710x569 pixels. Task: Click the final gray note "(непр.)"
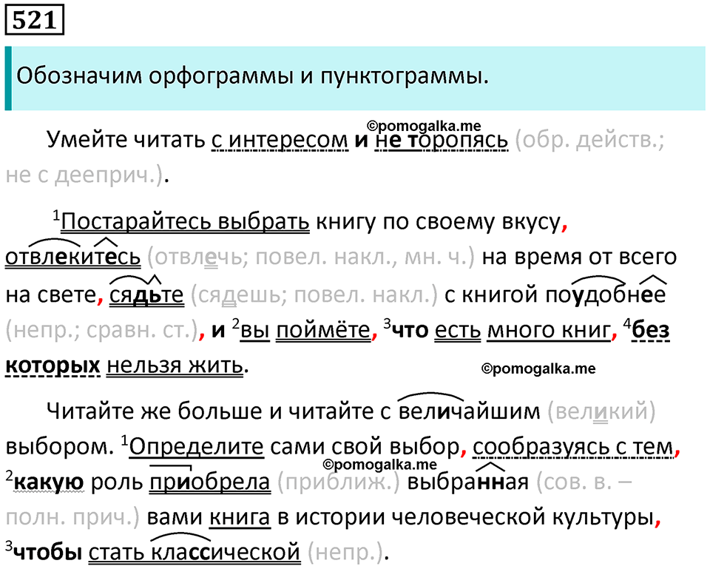pos(345,552)
